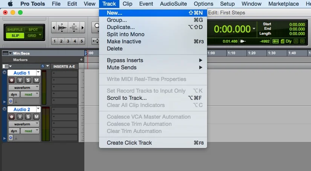Viewport: 311px width, 171px height.
Task: Click the audio zoom waveform height button
Action: 62,27
